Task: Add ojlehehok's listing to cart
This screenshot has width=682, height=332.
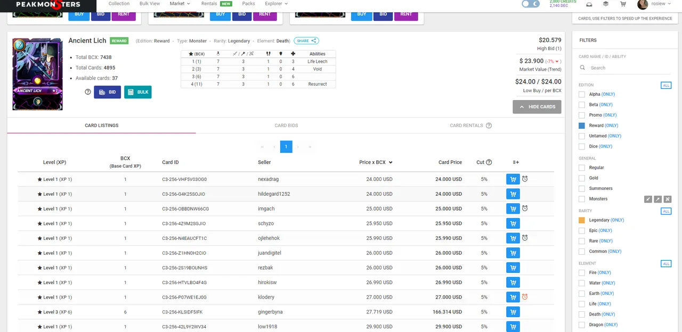Action: pos(513,238)
